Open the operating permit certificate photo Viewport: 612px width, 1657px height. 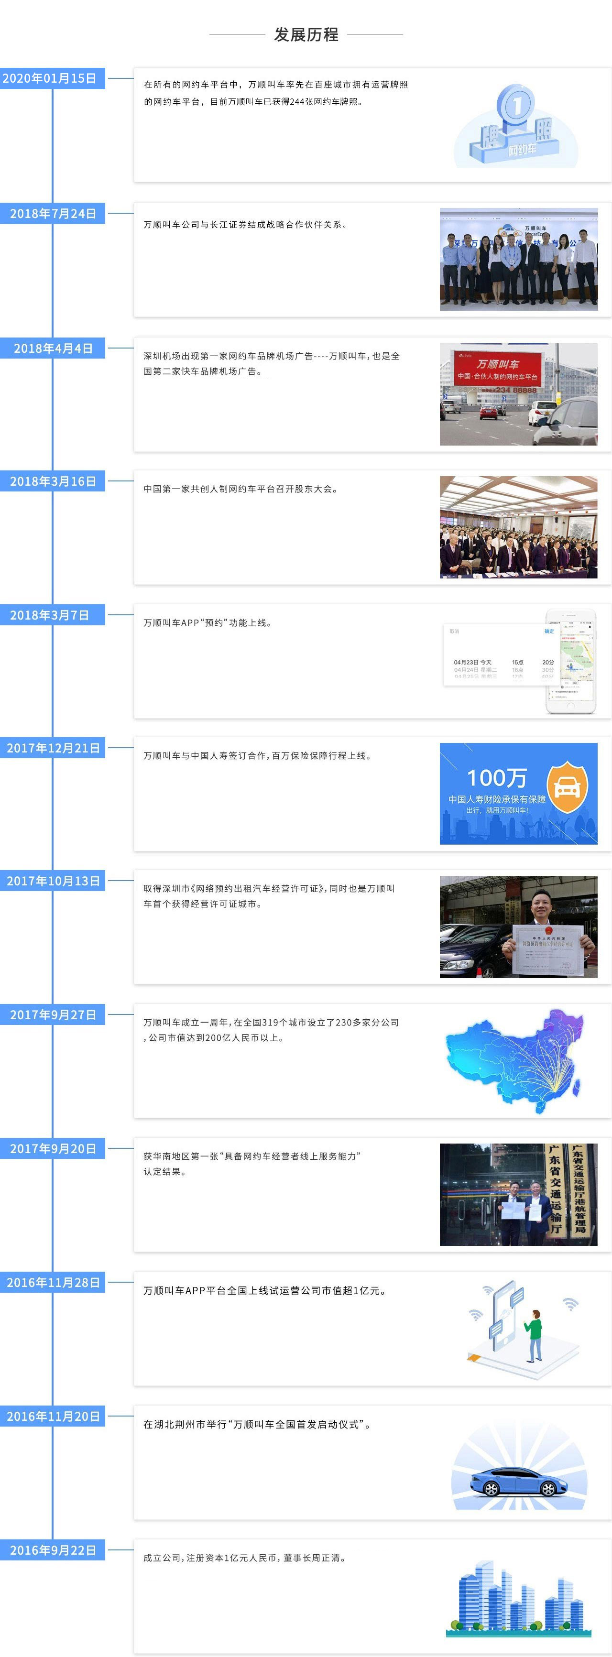518,927
